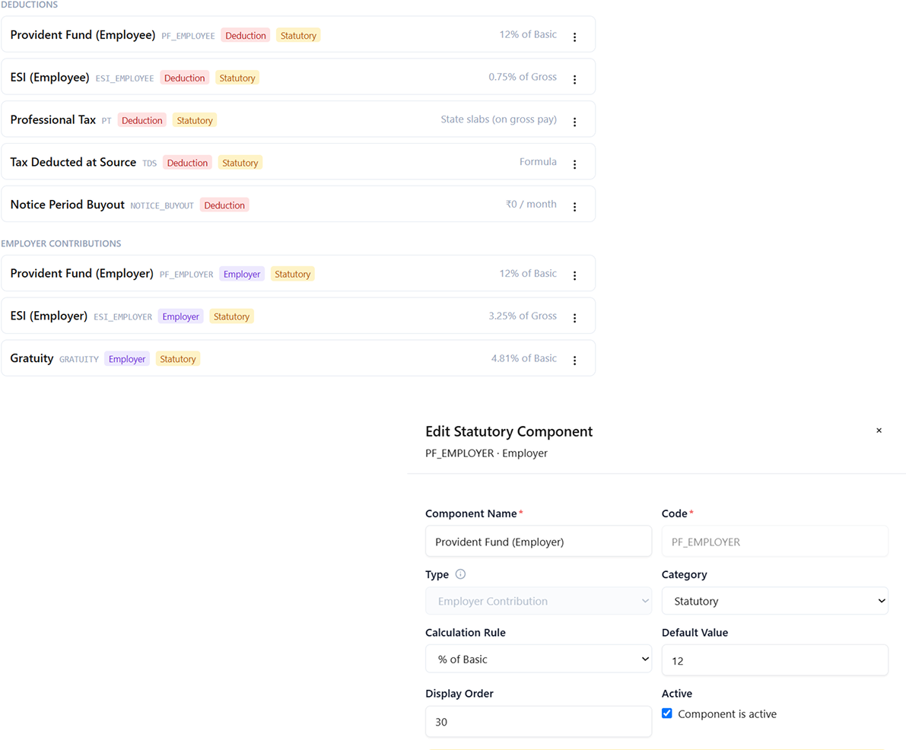Click the Formula value on TDS row

538,162
